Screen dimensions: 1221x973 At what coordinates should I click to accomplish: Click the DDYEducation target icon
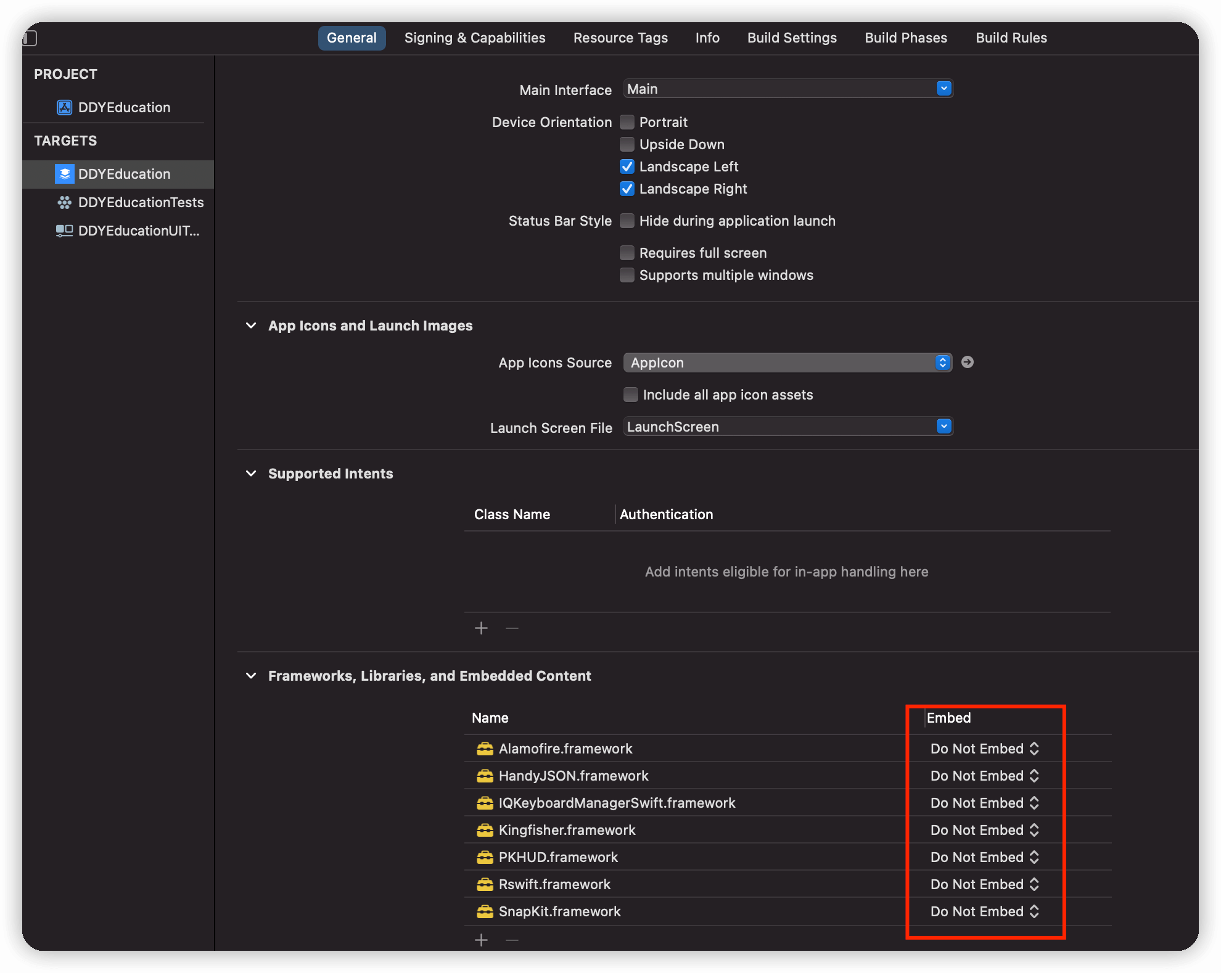62,173
